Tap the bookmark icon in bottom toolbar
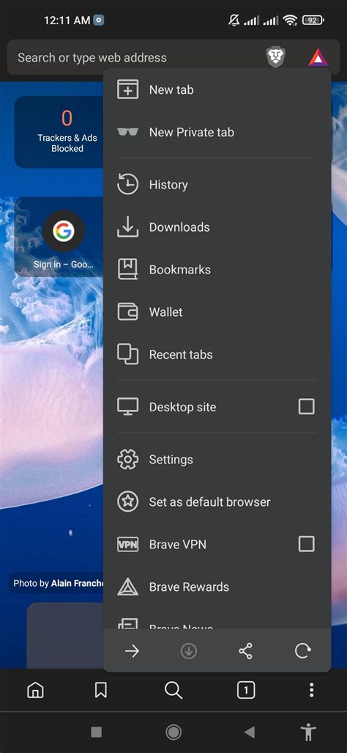The height and width of the screenshot is (753, 347). (100, 690)
